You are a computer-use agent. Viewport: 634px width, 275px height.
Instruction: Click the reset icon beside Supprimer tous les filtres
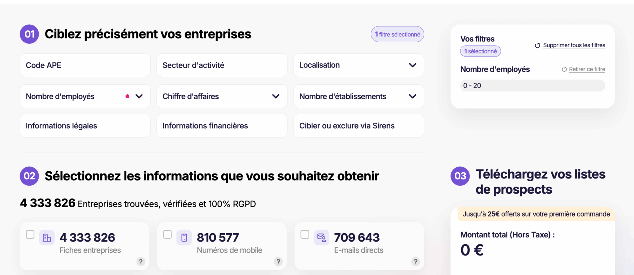pyautogui.click(x=537, y=45)
